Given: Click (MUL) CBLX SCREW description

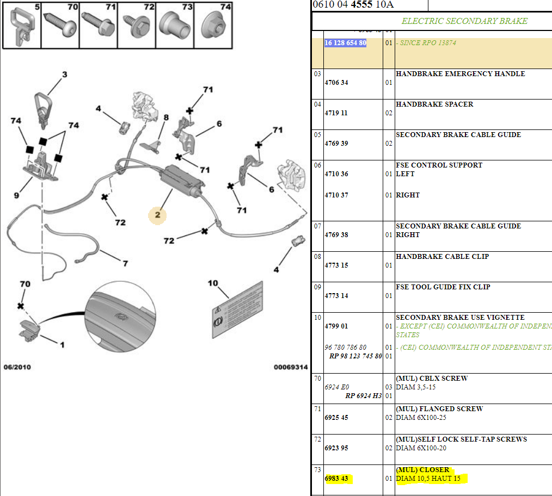Looking at the screenshot, I should [x=432, y=378].
